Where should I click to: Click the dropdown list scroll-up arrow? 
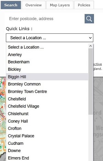point(91,46)
